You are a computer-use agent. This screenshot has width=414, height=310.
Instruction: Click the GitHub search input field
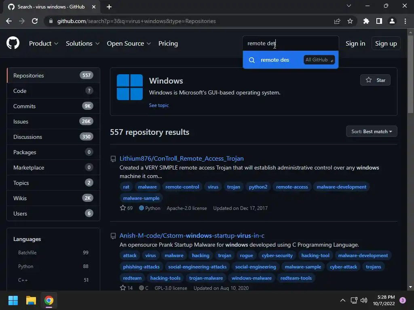coord(290,43)
